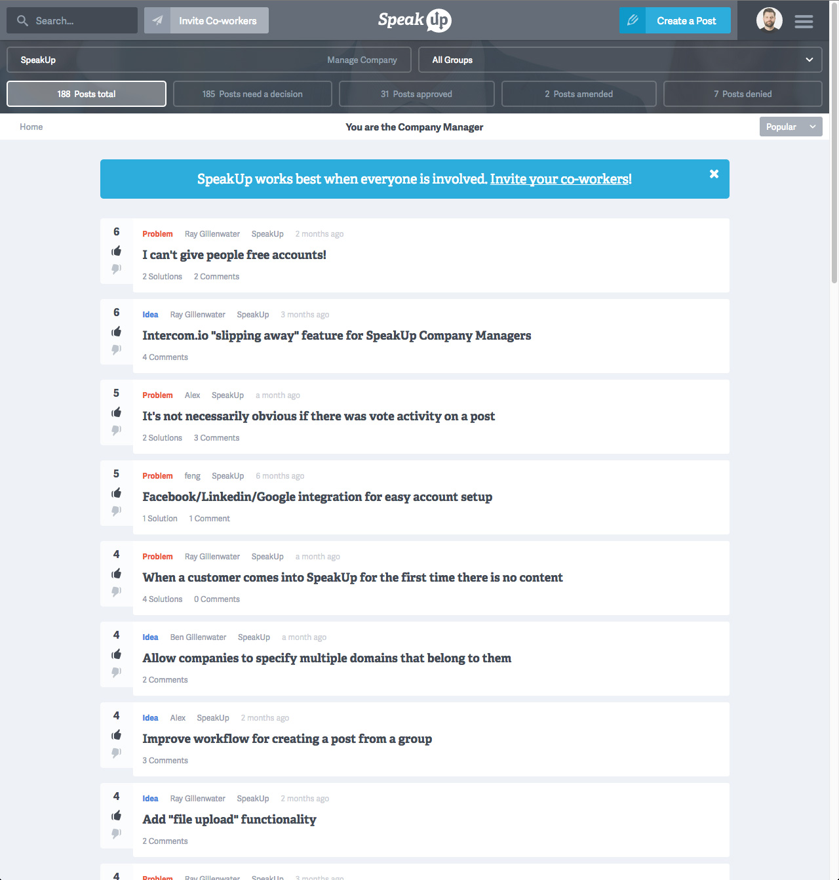Click "2 Solutions" under the free accounts post

[163, 276]
